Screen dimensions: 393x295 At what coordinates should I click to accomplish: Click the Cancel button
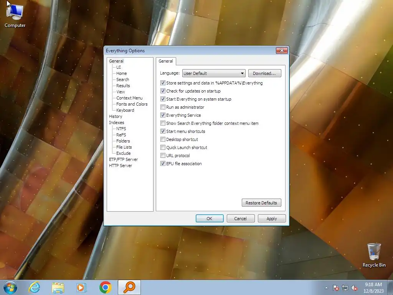(241, 219)
